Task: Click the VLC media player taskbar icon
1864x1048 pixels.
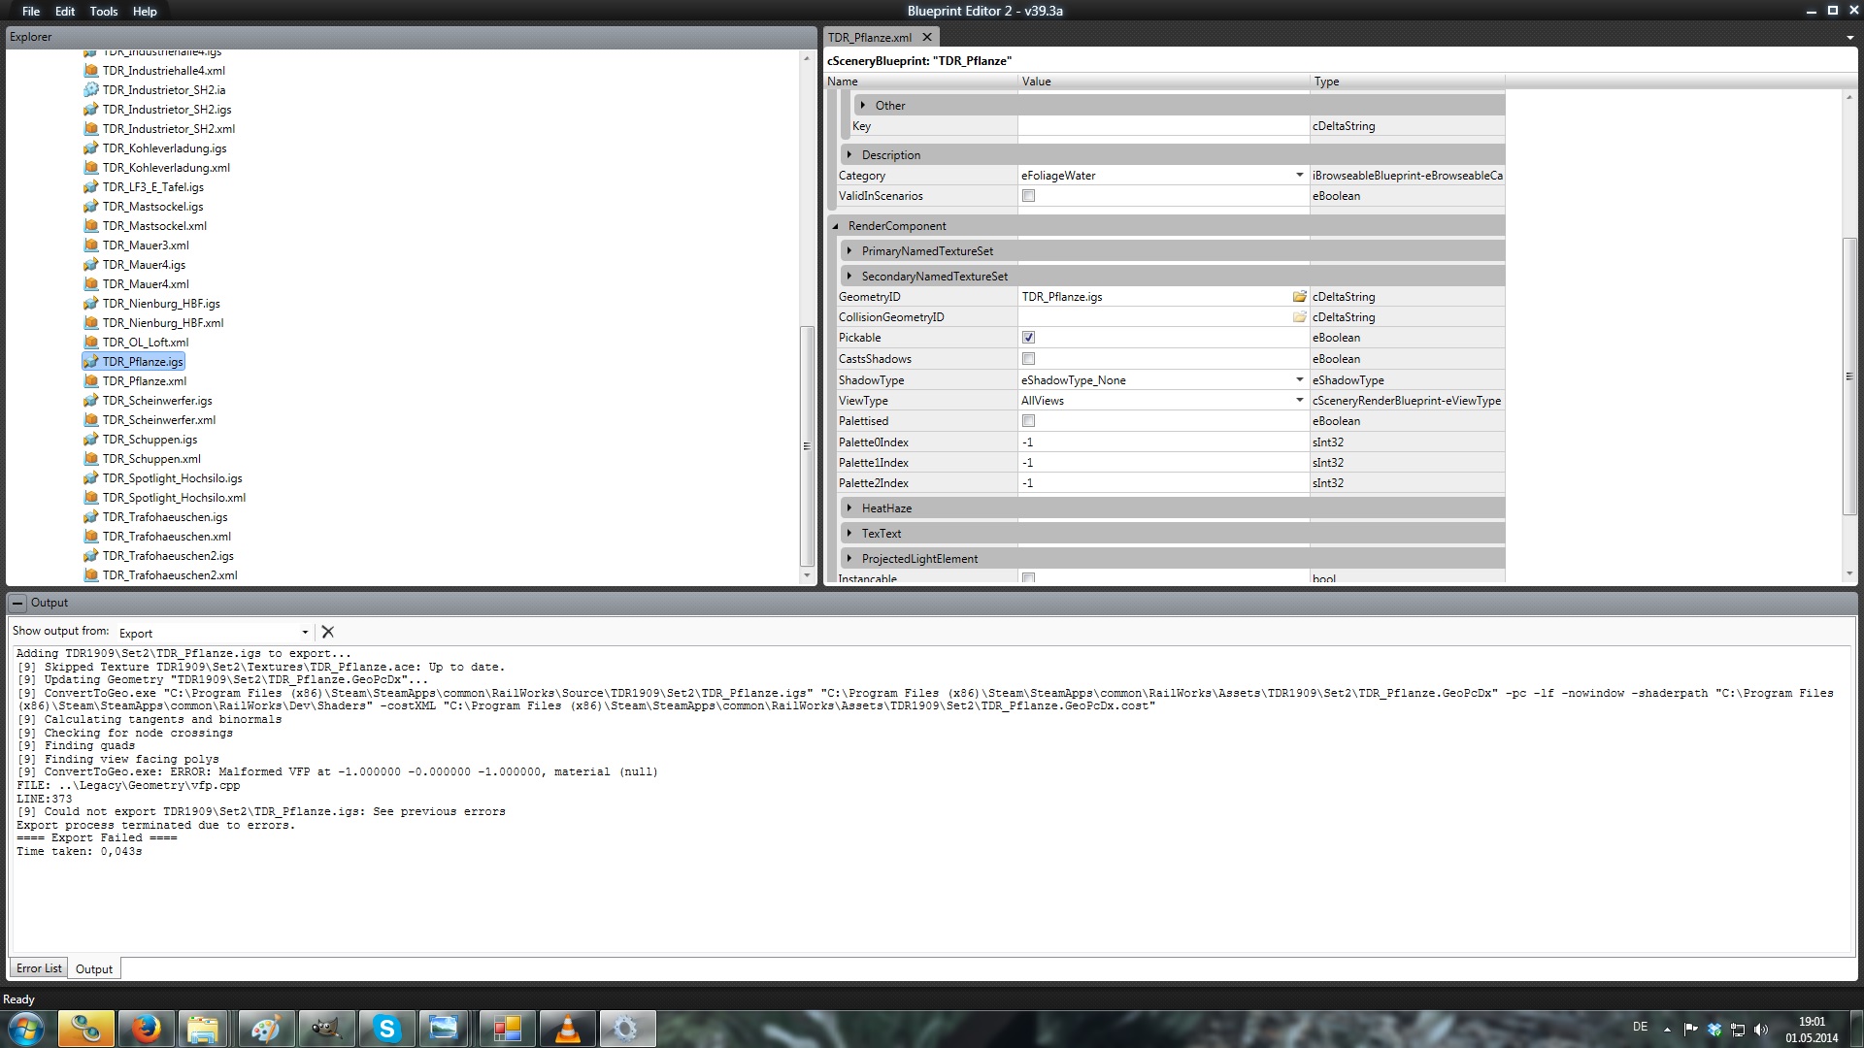Action: [567, 1029]
